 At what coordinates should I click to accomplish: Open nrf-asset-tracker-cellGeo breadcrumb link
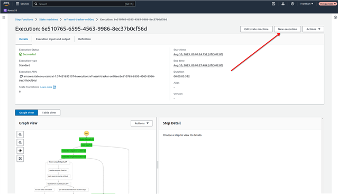[x=79, y=20]
